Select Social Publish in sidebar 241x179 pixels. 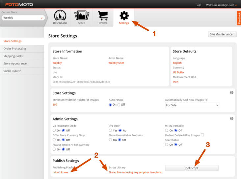[22, 71]
